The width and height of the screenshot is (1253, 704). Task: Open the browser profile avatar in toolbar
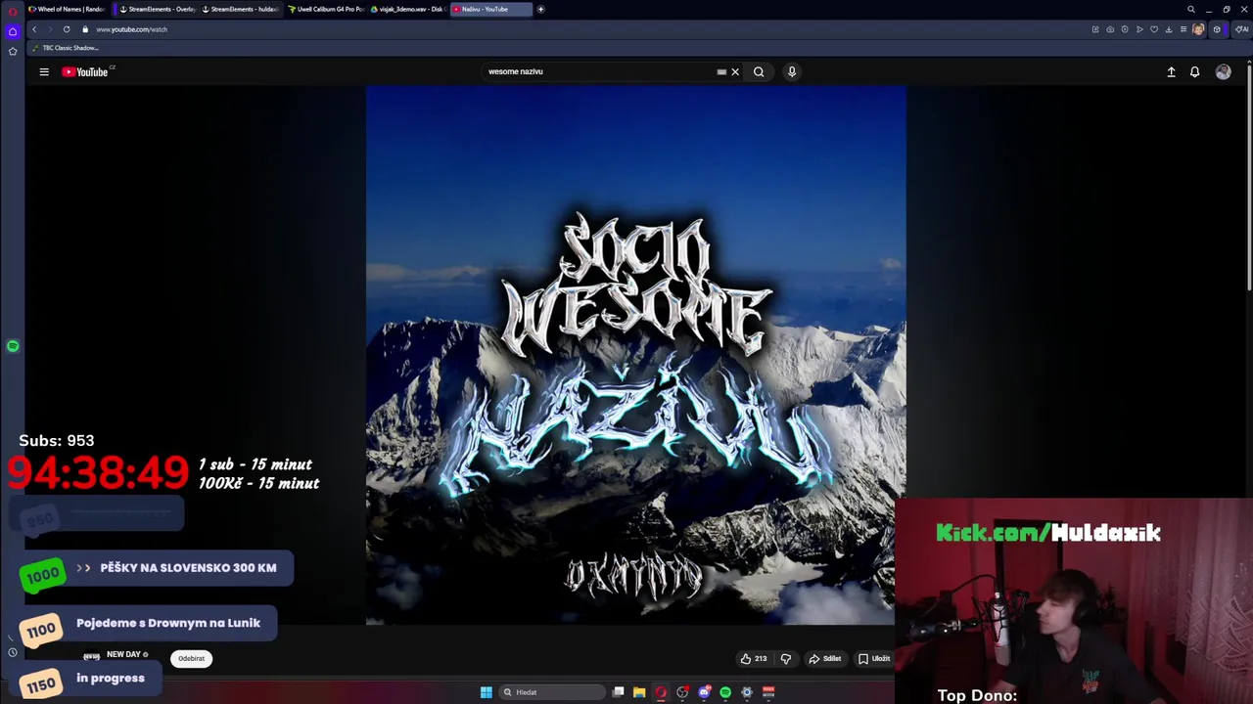click(x=1198, y=29)
